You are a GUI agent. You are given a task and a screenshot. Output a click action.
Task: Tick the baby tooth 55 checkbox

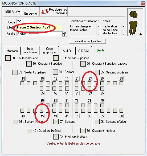(x=41, y=89)
